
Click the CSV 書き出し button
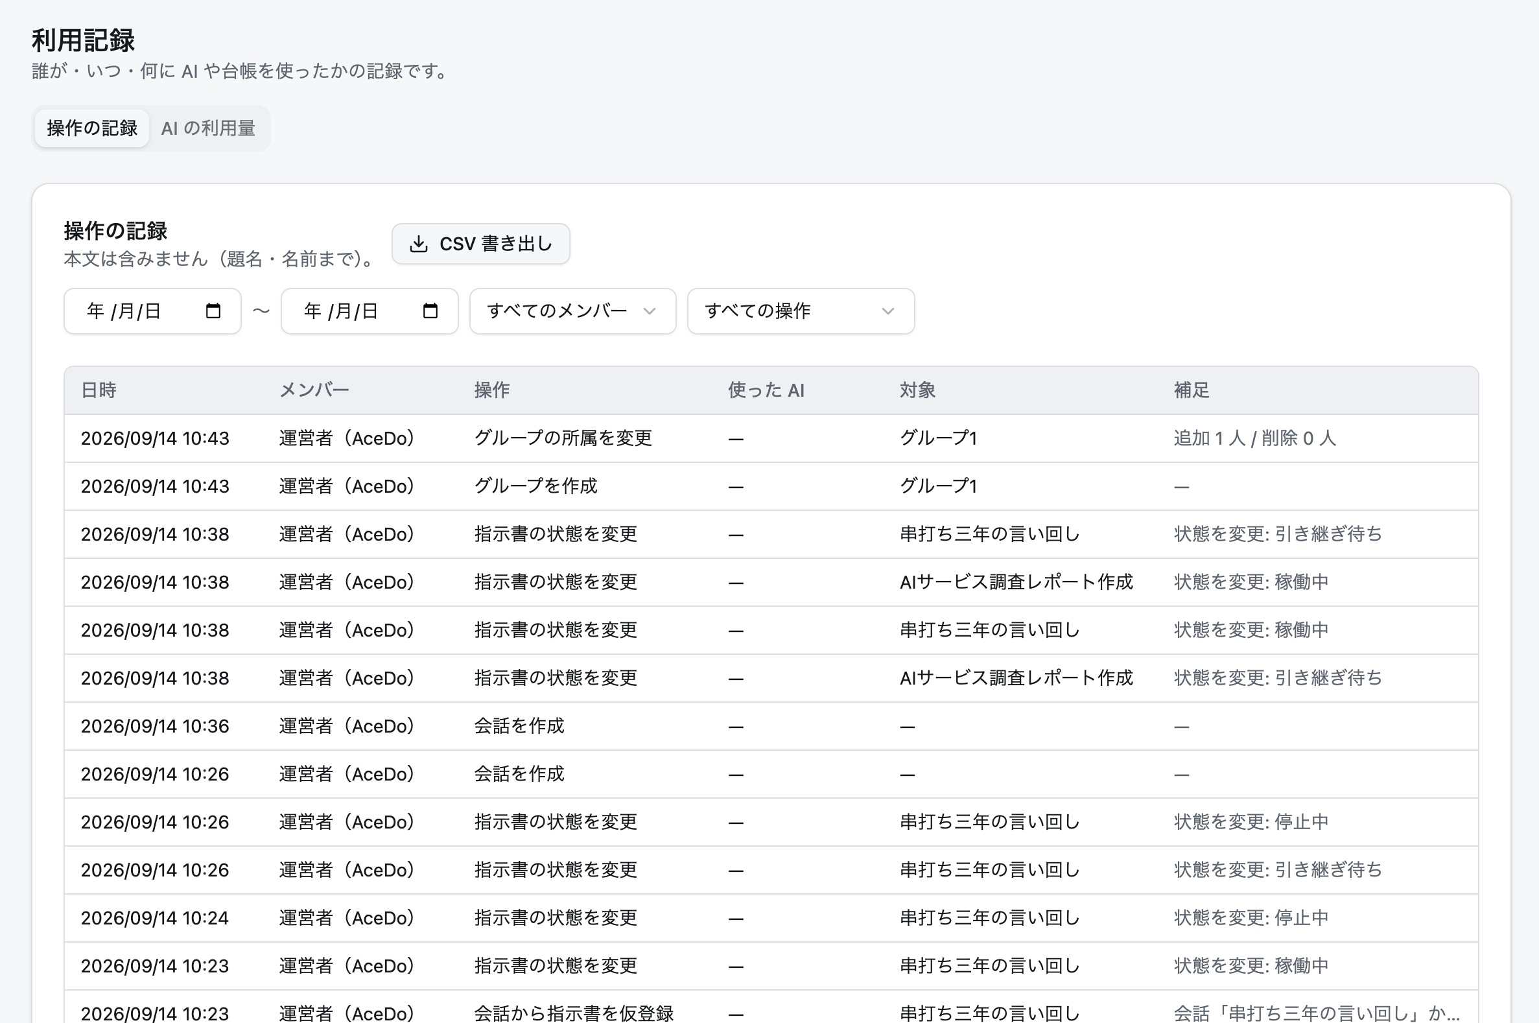click(481, 244)
